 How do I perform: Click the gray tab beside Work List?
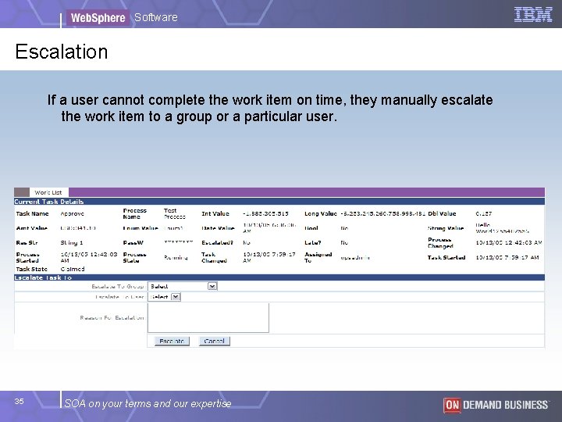pos(22,192)
